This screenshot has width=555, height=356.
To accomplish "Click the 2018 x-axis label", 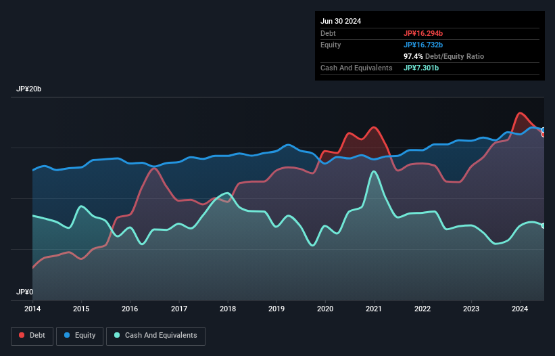I will point(228,309).
